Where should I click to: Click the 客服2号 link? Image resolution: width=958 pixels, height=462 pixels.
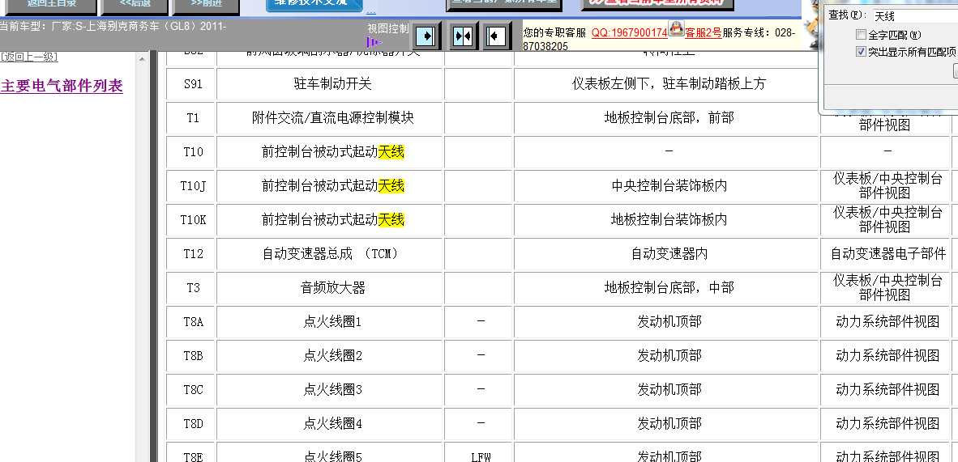click(x=704, y=33)
